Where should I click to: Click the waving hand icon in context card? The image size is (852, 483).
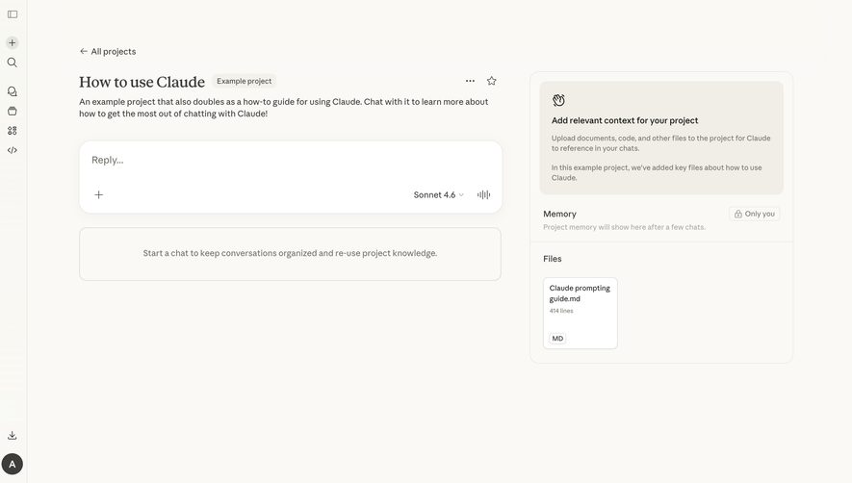[558, 100]
